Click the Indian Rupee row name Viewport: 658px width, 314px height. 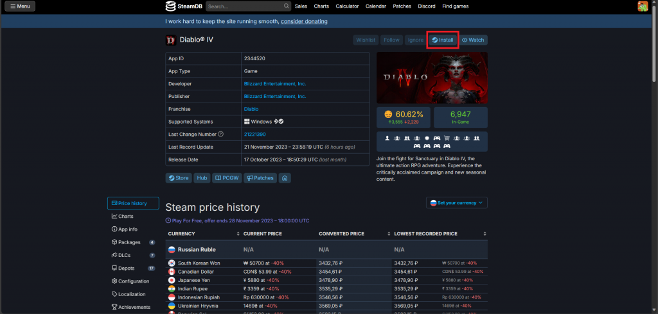193,289
